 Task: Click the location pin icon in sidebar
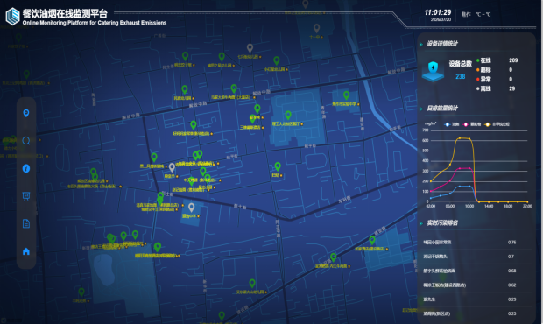(x=26, y=113)
